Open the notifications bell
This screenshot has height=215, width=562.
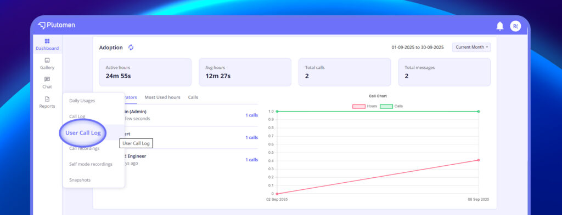tap(499, 26)
